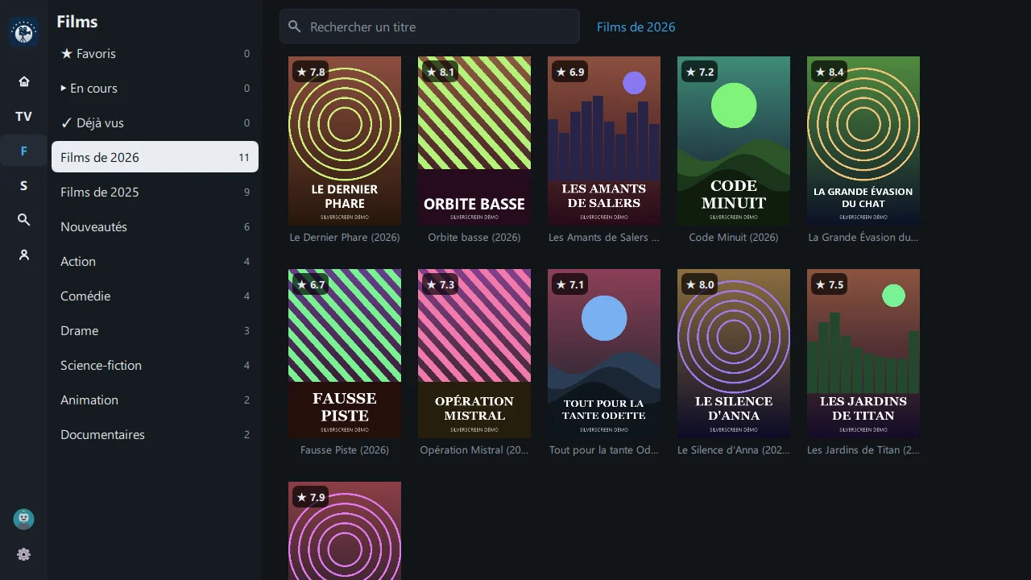Viewport: 1031px width, 580px height.
Task: Open the Favoris star list
Action: [x=155, y=54]
